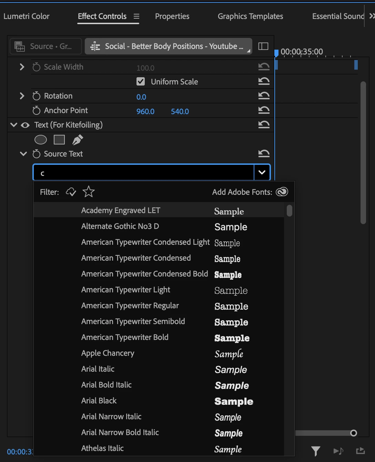Open the Graphics Templates tab
Viewport: 375px width, 462px height.
tap(250, 16)
